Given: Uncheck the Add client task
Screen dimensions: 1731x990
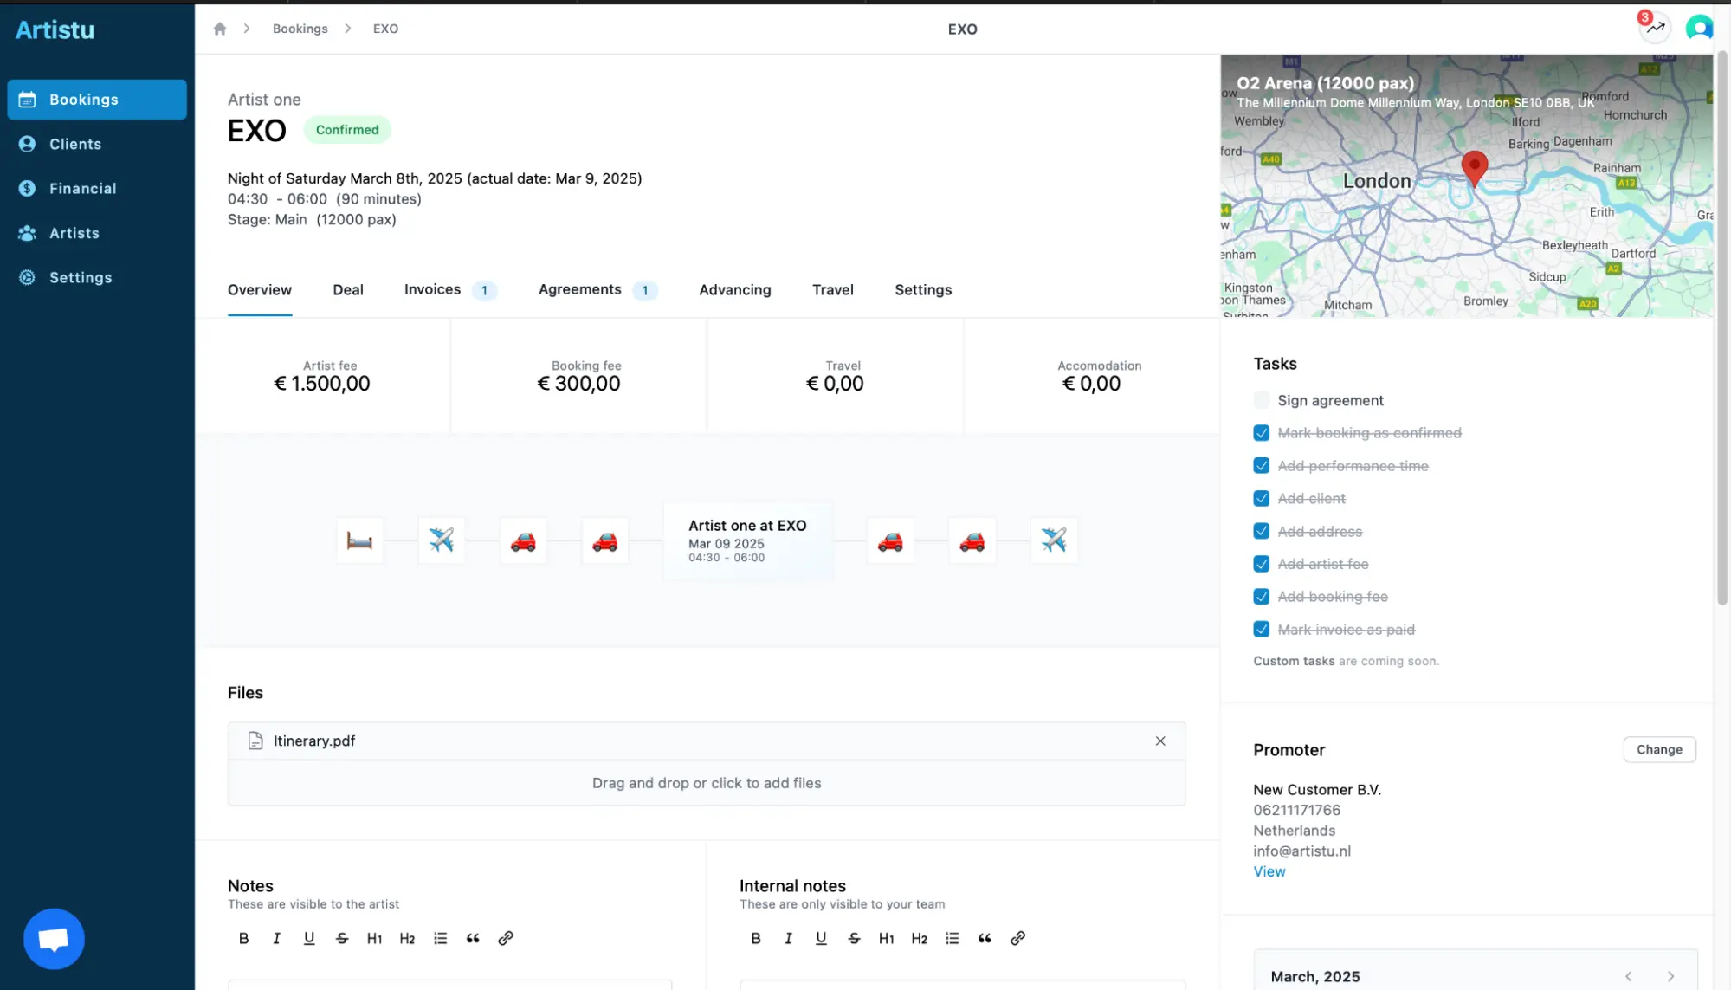Looking at the screenshot, I should [1261, 499].
